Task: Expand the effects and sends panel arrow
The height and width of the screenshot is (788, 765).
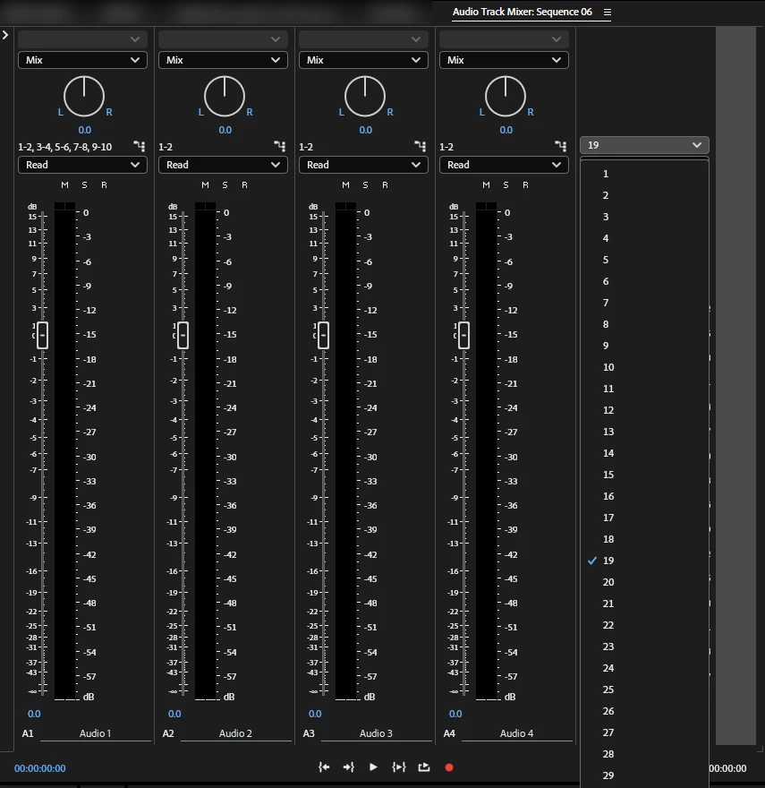Action: pos(5,35)
